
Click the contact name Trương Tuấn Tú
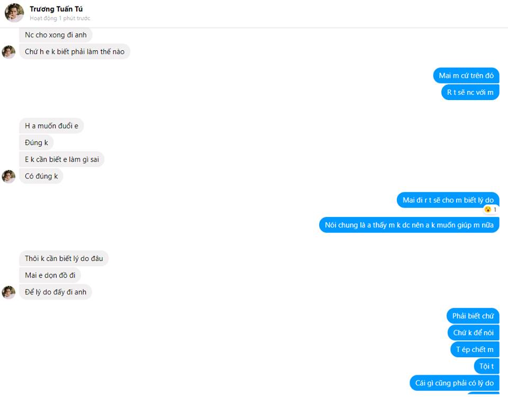point(56,9)
